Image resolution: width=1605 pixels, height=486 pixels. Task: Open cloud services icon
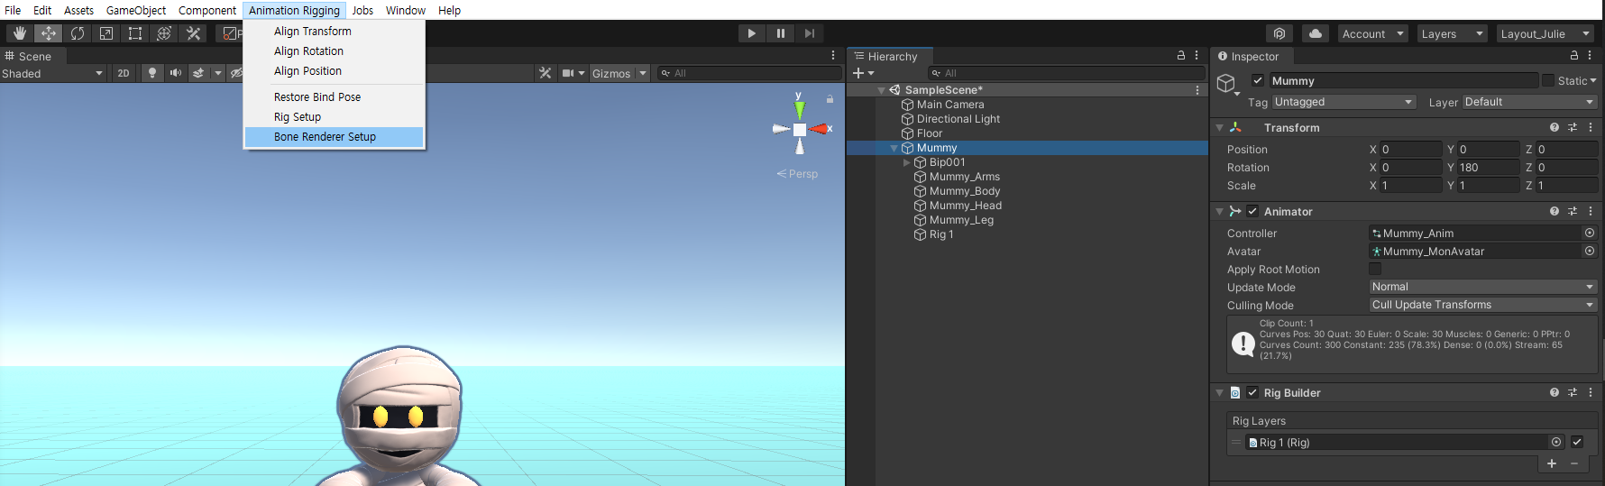pyautogui.click(x=1316, y=33)
